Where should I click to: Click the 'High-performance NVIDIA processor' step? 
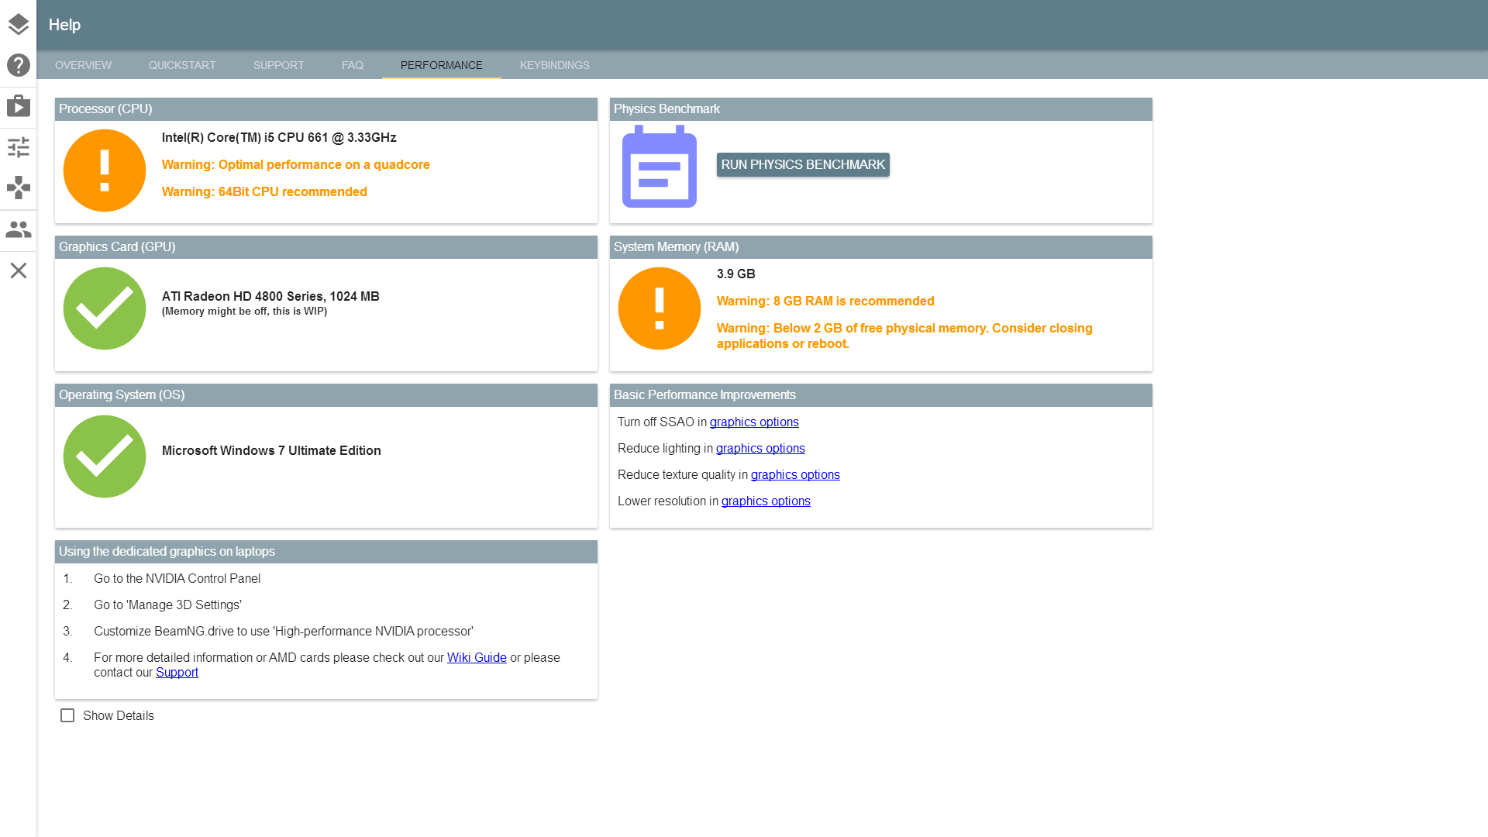(284, 631)
